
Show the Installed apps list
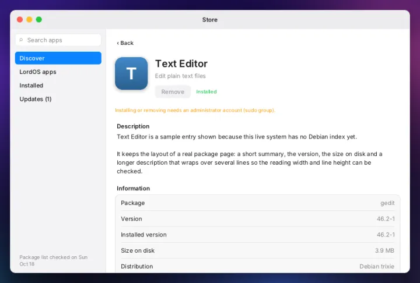(31, 86)
